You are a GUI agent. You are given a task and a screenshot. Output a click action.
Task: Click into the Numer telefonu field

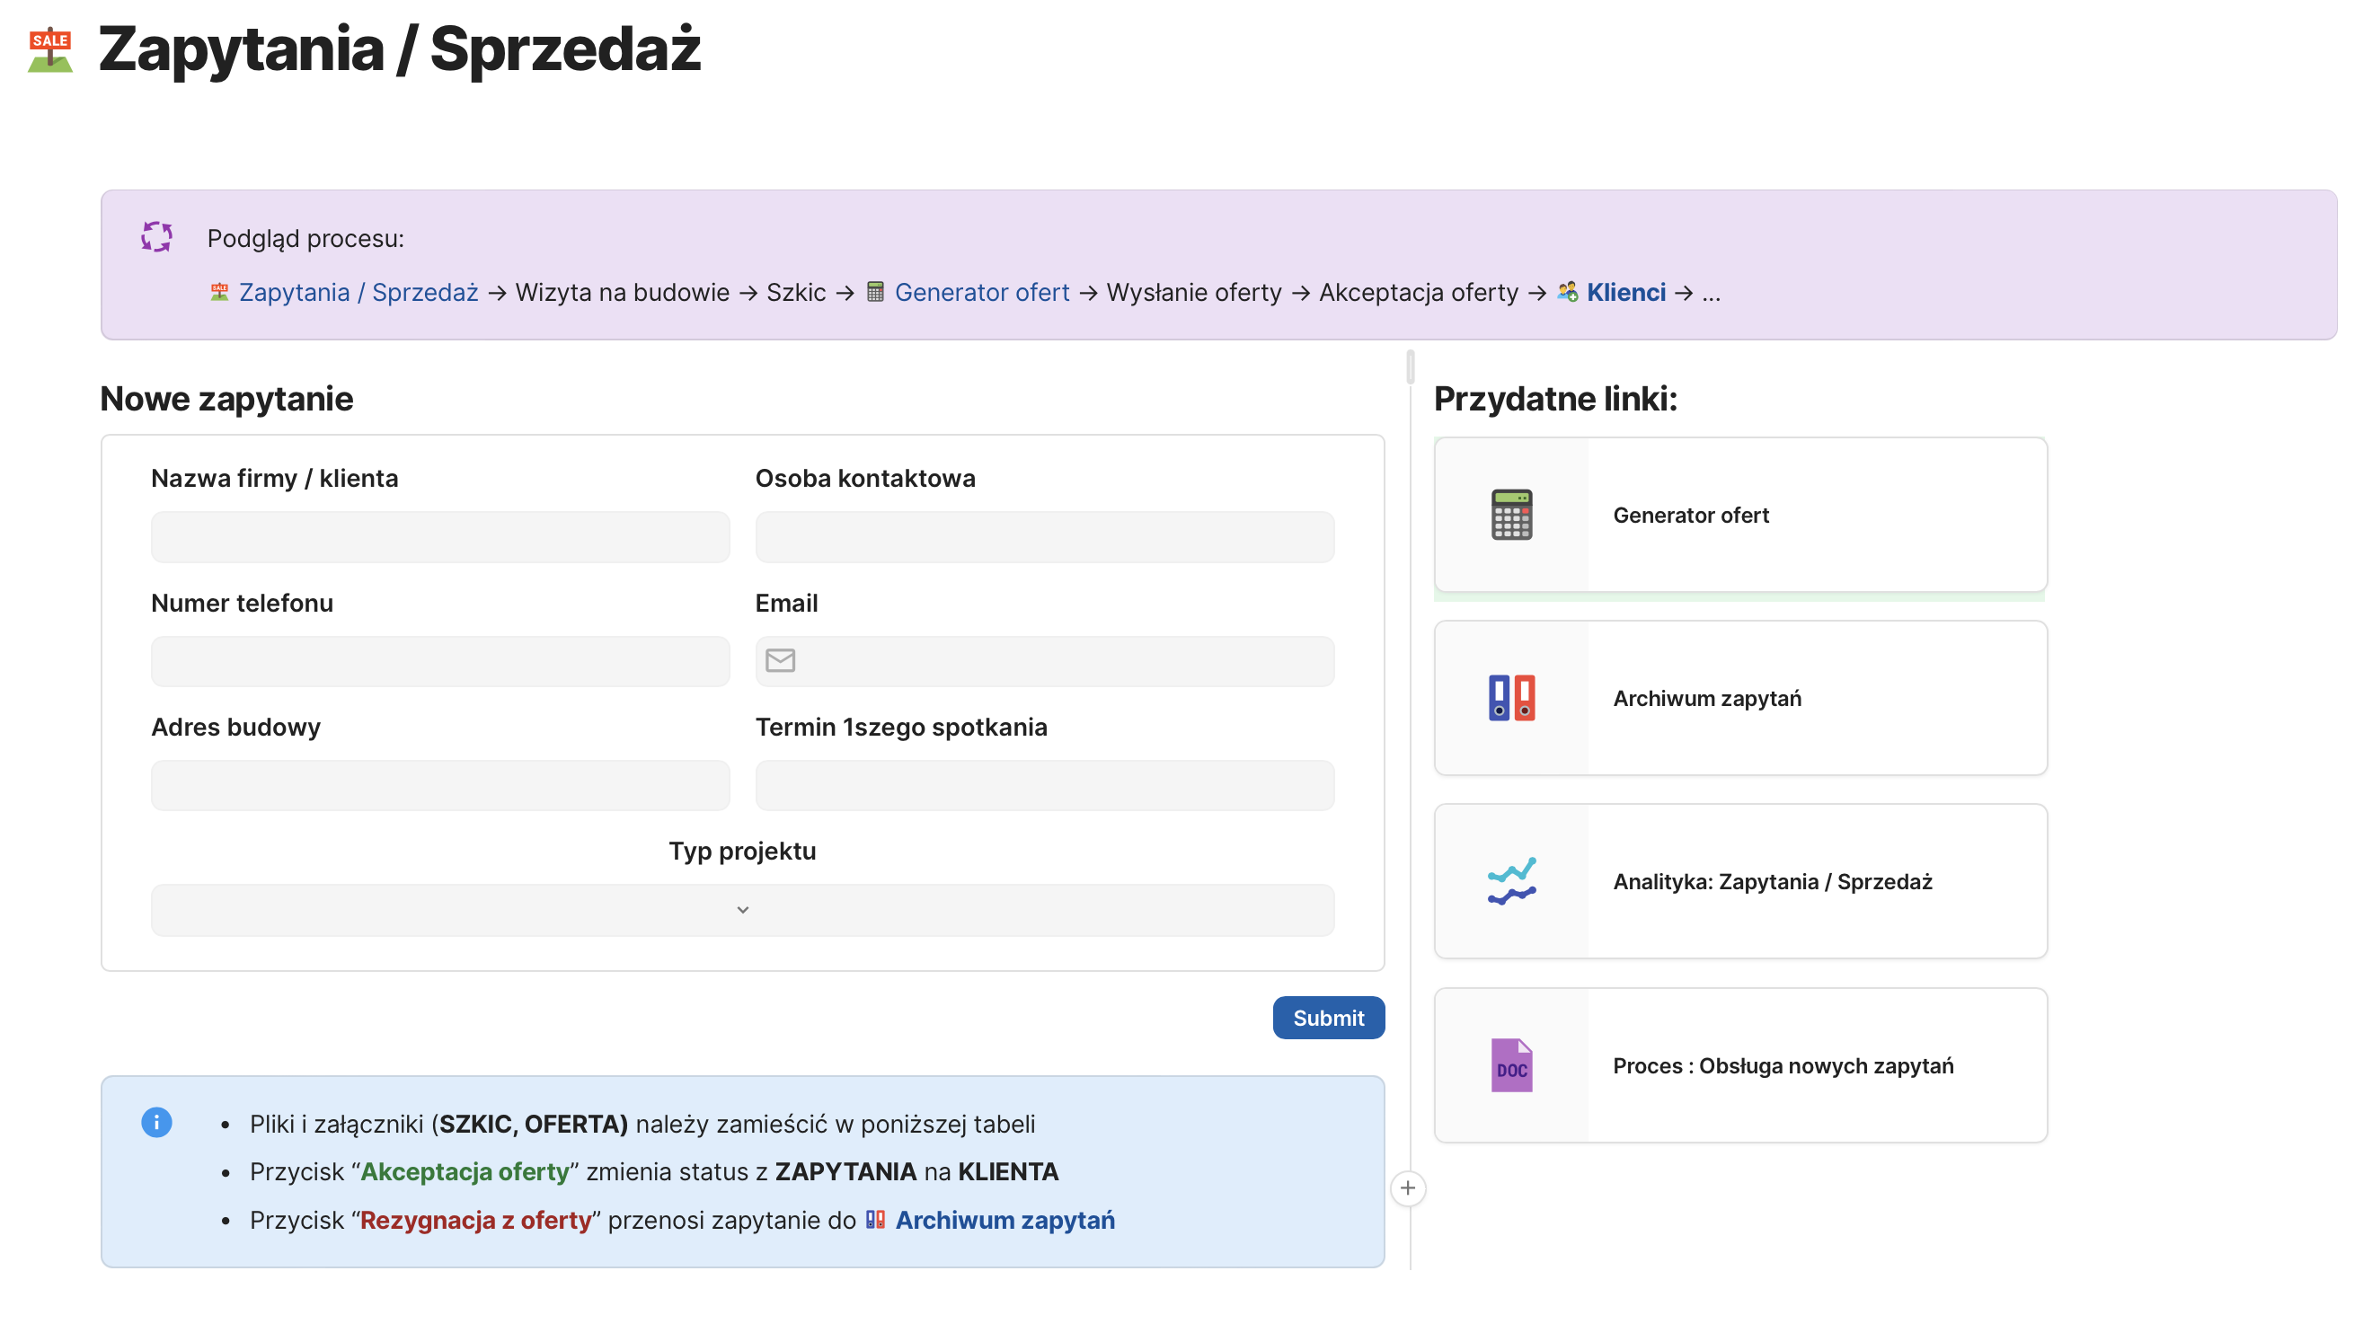[x=440, y=661]
